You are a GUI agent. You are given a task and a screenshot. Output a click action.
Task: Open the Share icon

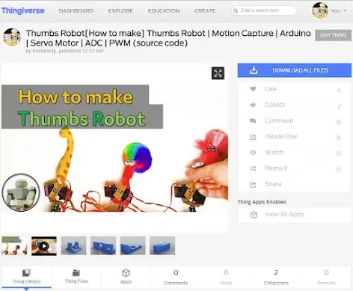(x=253, y=184)
